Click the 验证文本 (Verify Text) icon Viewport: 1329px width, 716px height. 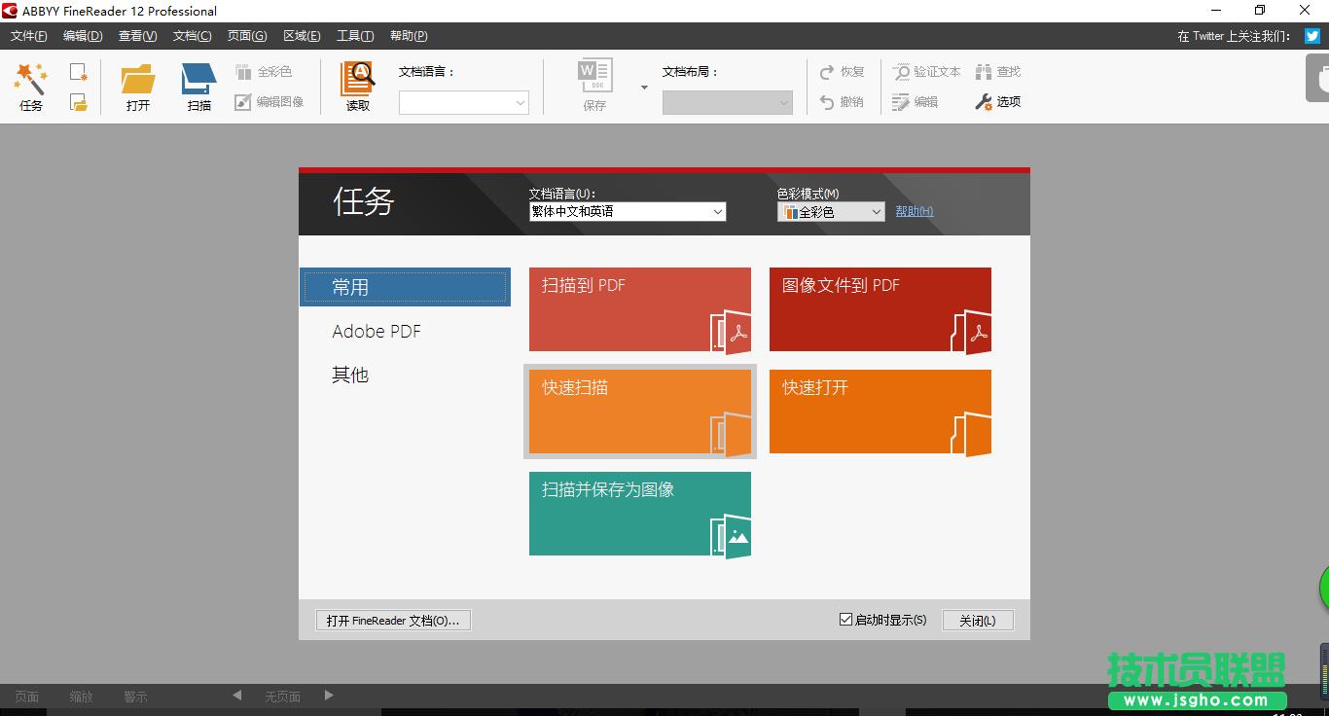pyautogui.click(x=926, y=71)
